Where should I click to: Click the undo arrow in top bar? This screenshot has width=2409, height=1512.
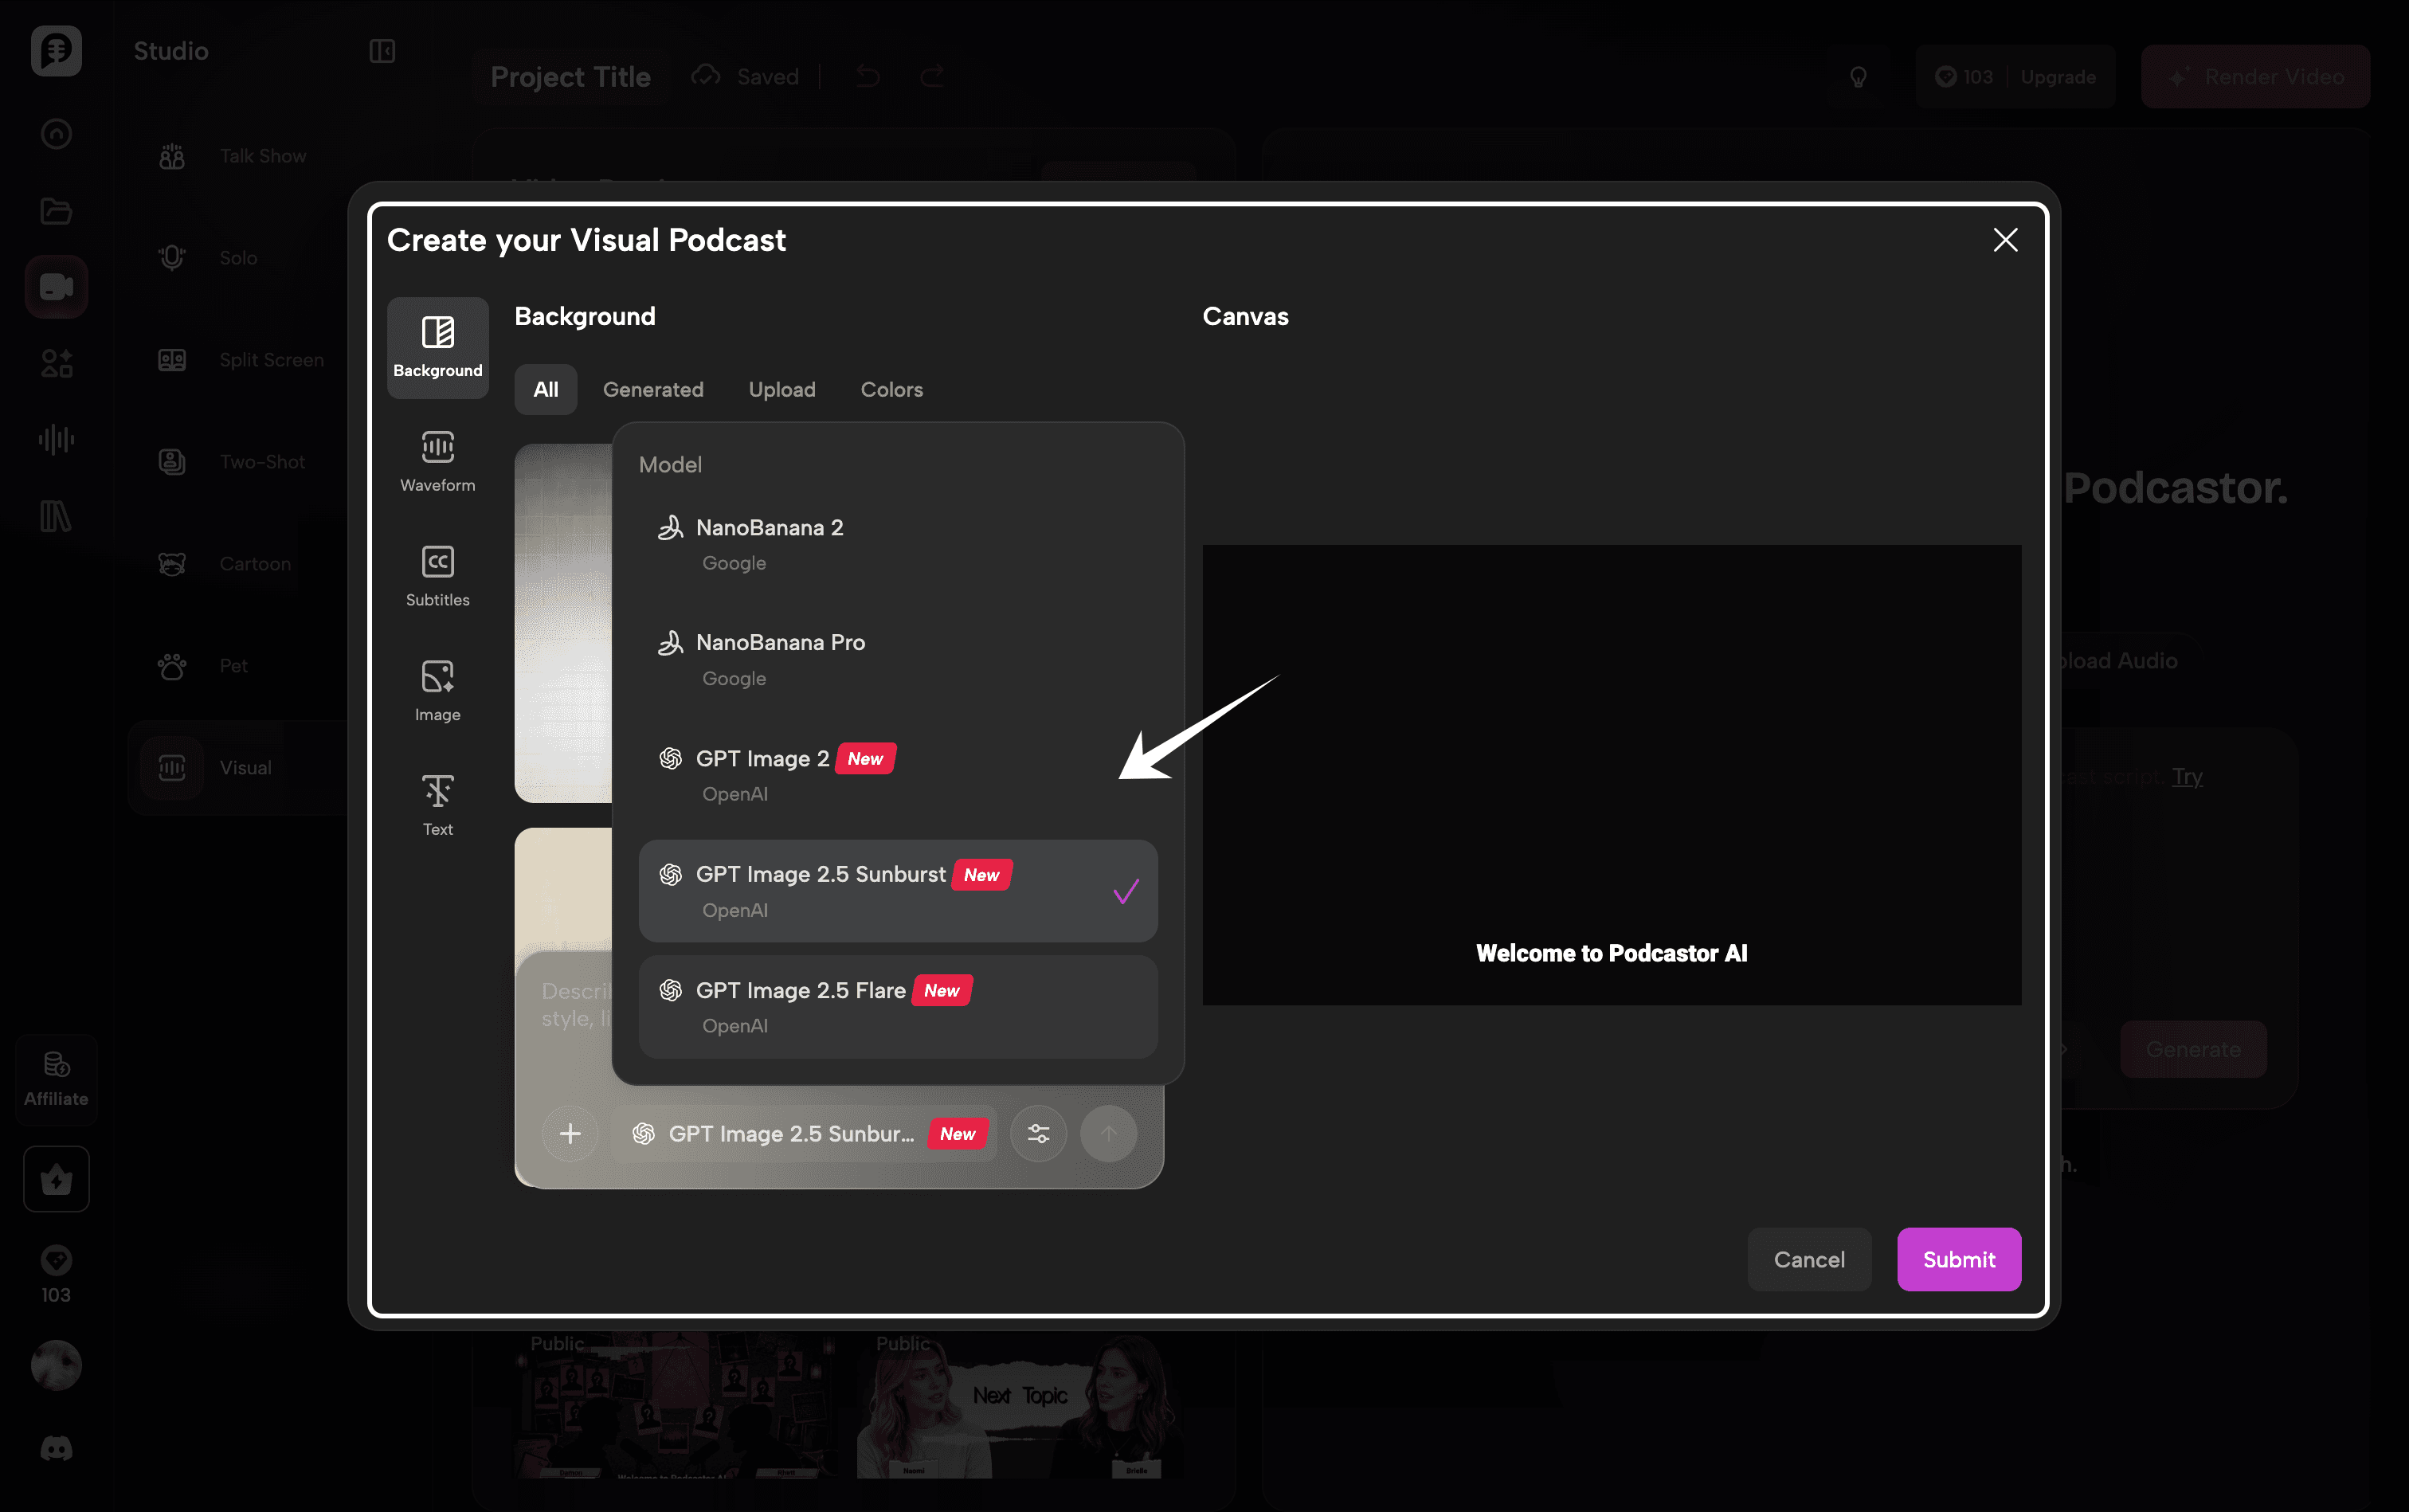coord(868,77)
